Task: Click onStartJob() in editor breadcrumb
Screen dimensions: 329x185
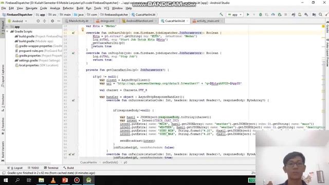Action: click(x=110, y=162)
